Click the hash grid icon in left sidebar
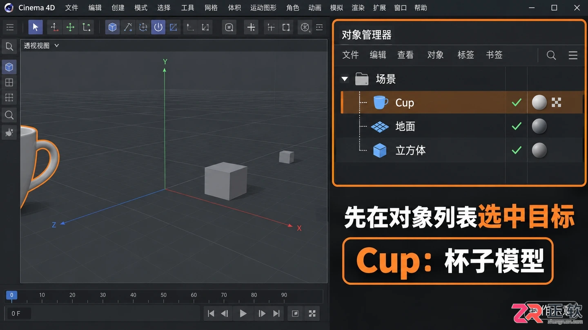This screenshot has height=330, width=588. coord(9,97)
